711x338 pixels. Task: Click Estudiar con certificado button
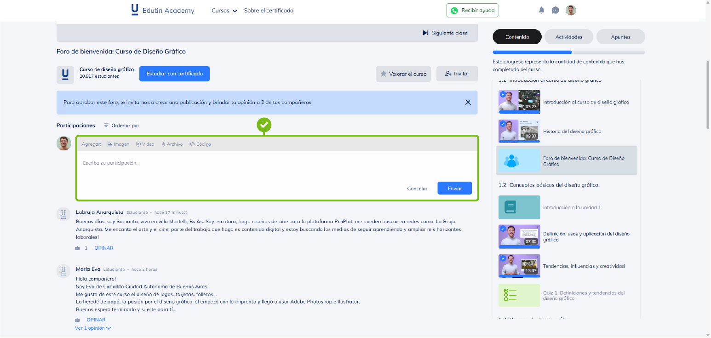[174, 74]
